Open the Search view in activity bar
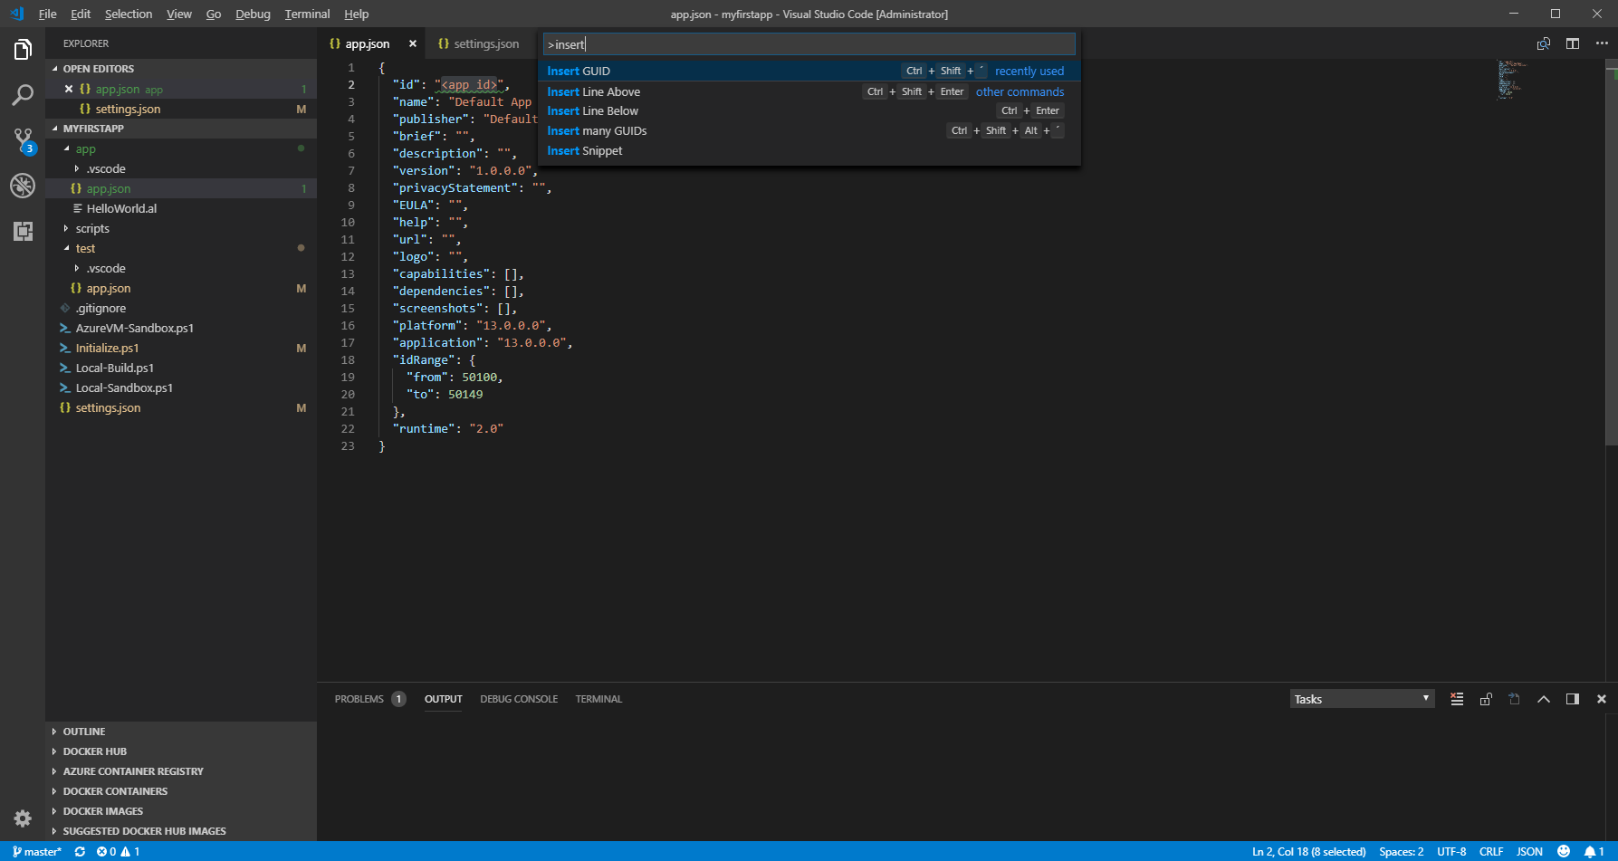 pyautogui.click(x=23, y=95)
